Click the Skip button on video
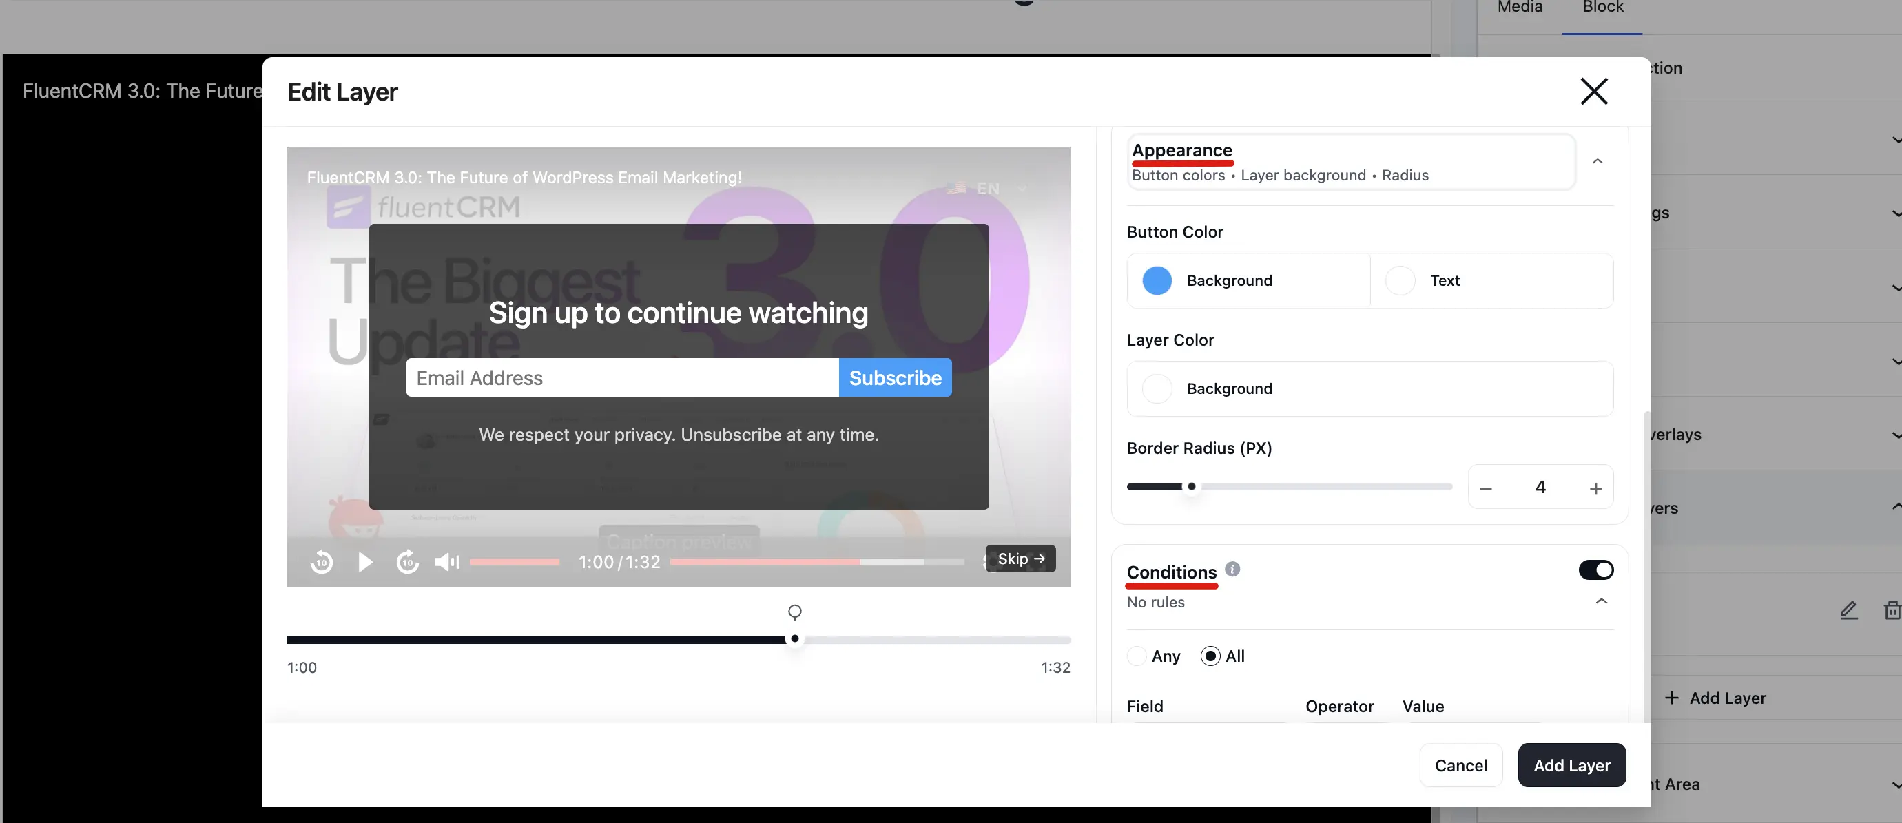 [1020, 559]
